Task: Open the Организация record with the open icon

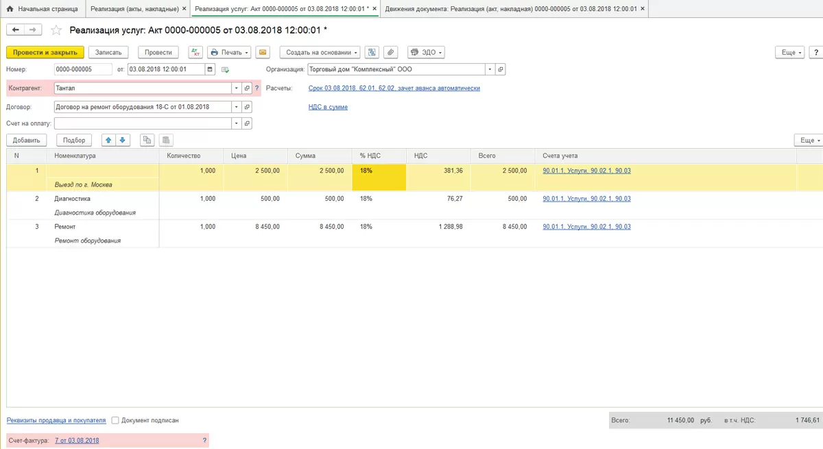Action: click(500, 69)
